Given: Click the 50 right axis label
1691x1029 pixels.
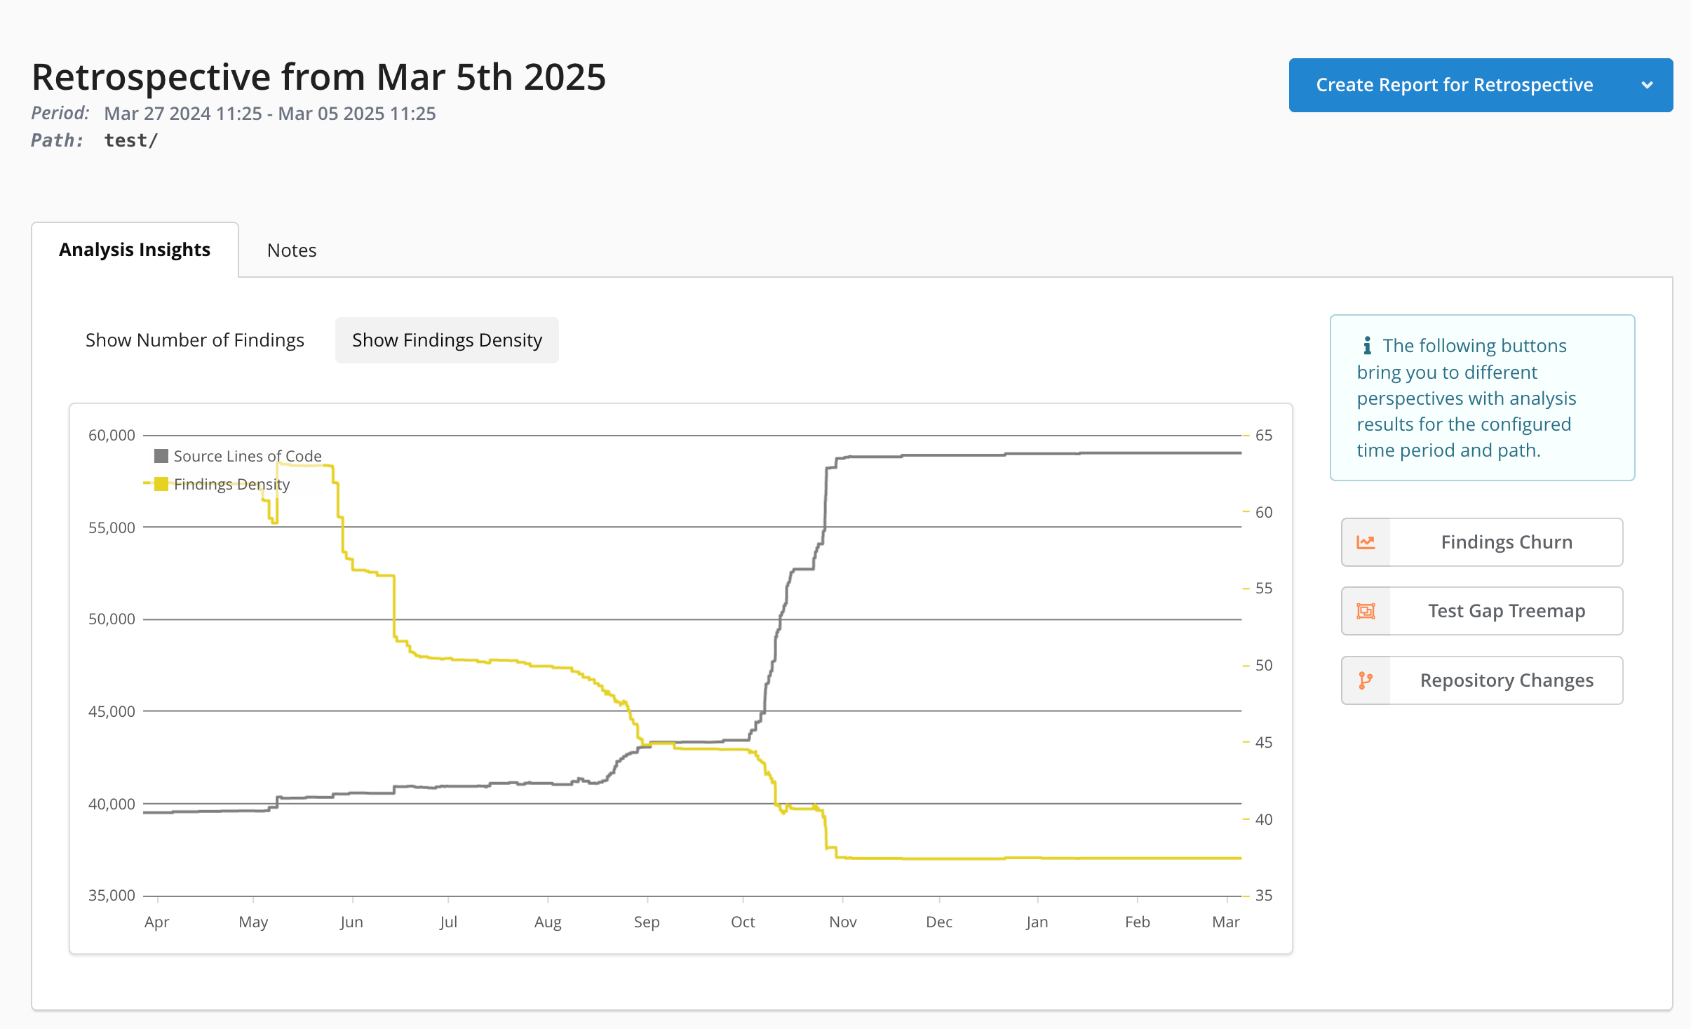Looking at the screenshot, I should pyautogui.click(x=1264, y=665).
